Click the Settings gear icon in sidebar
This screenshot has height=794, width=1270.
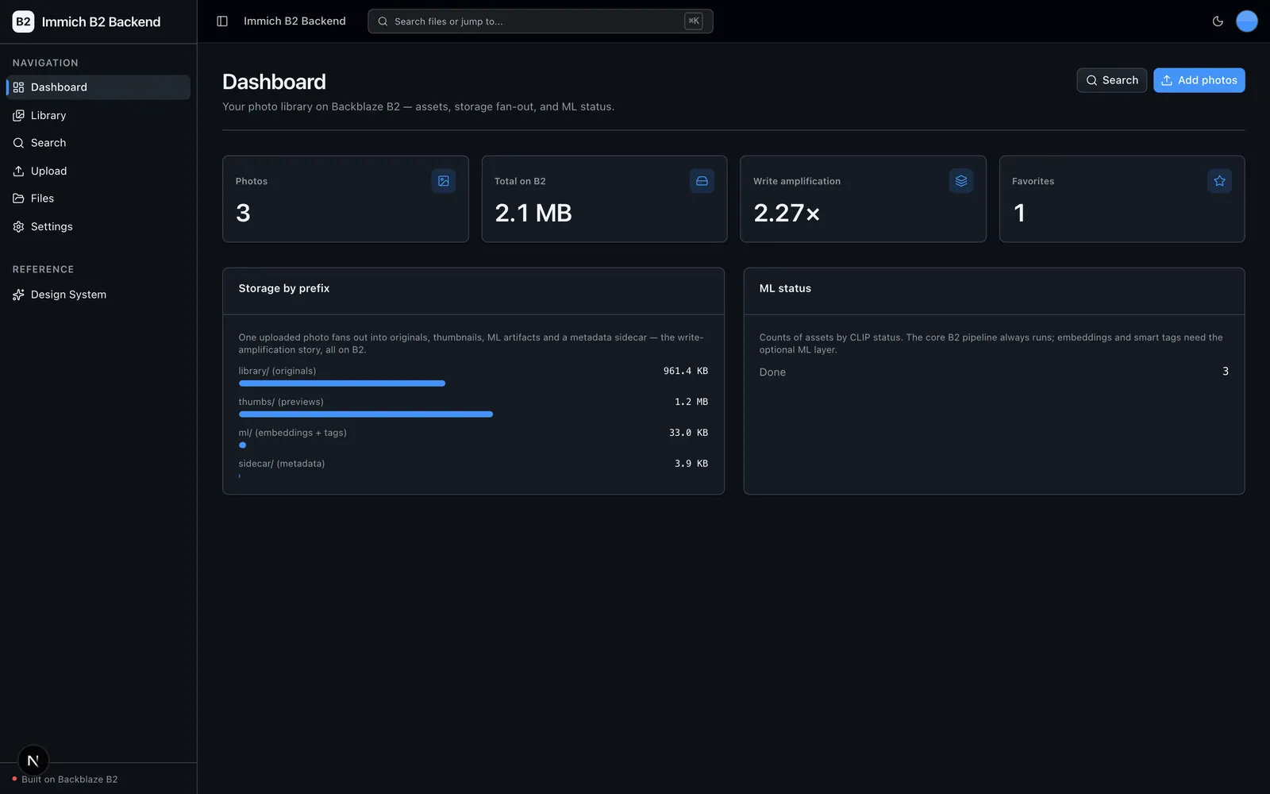[x=18, y=226]
